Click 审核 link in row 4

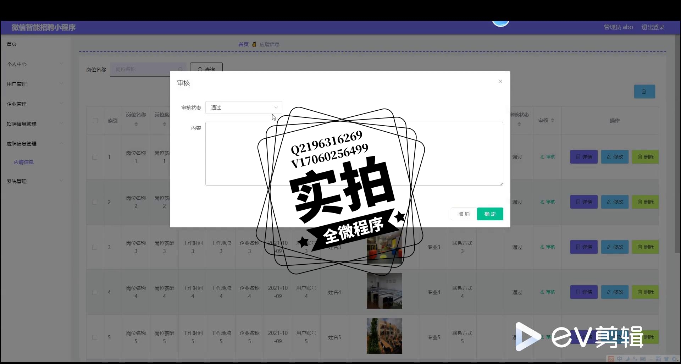click(547, 292)
